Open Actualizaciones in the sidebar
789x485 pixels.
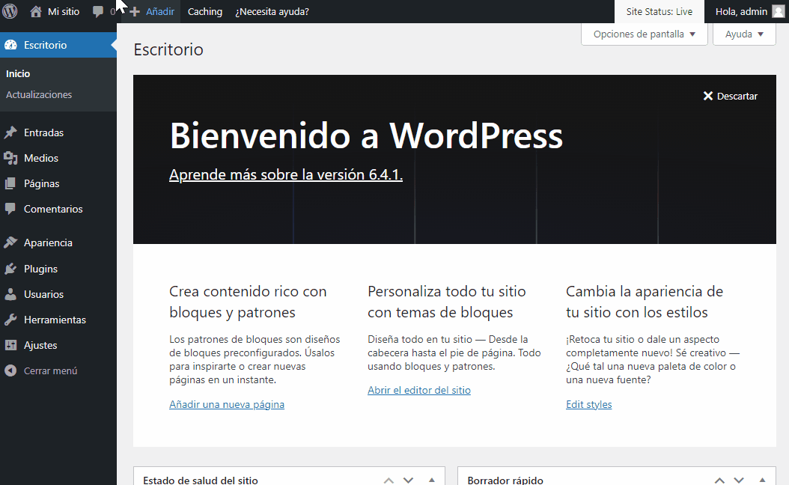click(39, 94)
